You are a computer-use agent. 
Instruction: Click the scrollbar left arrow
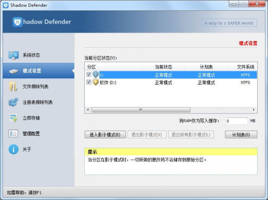(88, 110)
